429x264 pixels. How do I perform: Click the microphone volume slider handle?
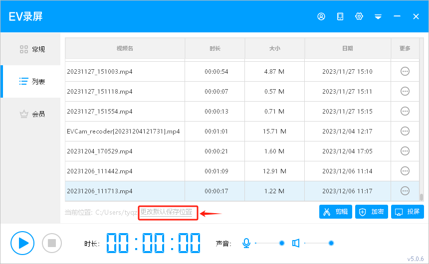coord(282,243)
